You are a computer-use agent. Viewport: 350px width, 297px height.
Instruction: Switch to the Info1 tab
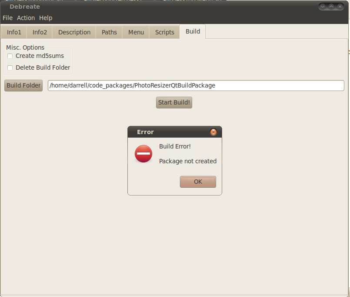pyautogui.click(x=14, y=32)
